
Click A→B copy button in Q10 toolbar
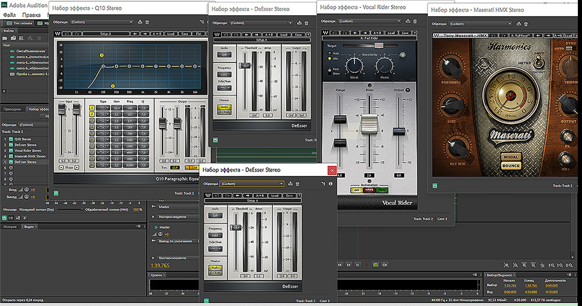(x=157, y=34)
